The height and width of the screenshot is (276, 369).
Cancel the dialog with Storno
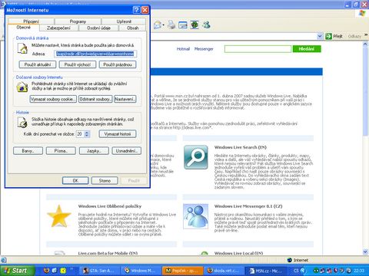tap(105, 181)
